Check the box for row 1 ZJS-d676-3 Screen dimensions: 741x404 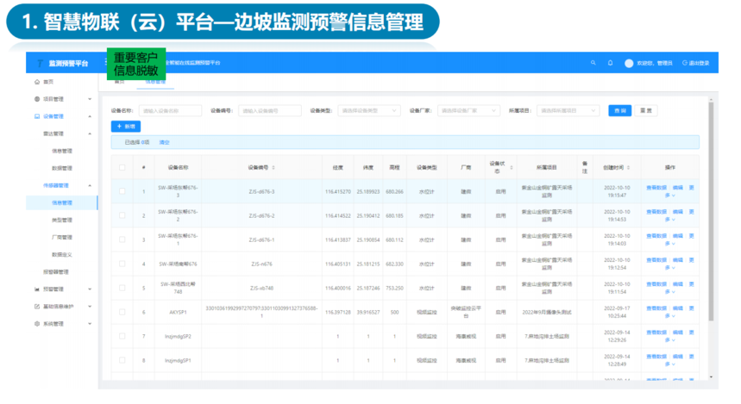[122, 191]
